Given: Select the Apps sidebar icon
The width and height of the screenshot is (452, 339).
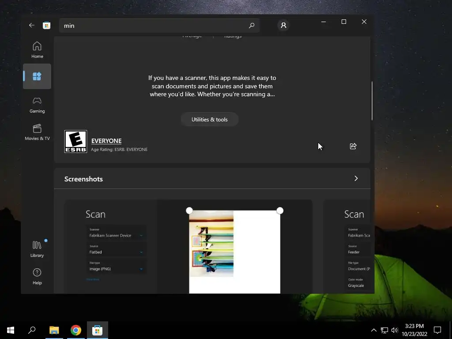Looking at the screenshot, I should (37, 76).
